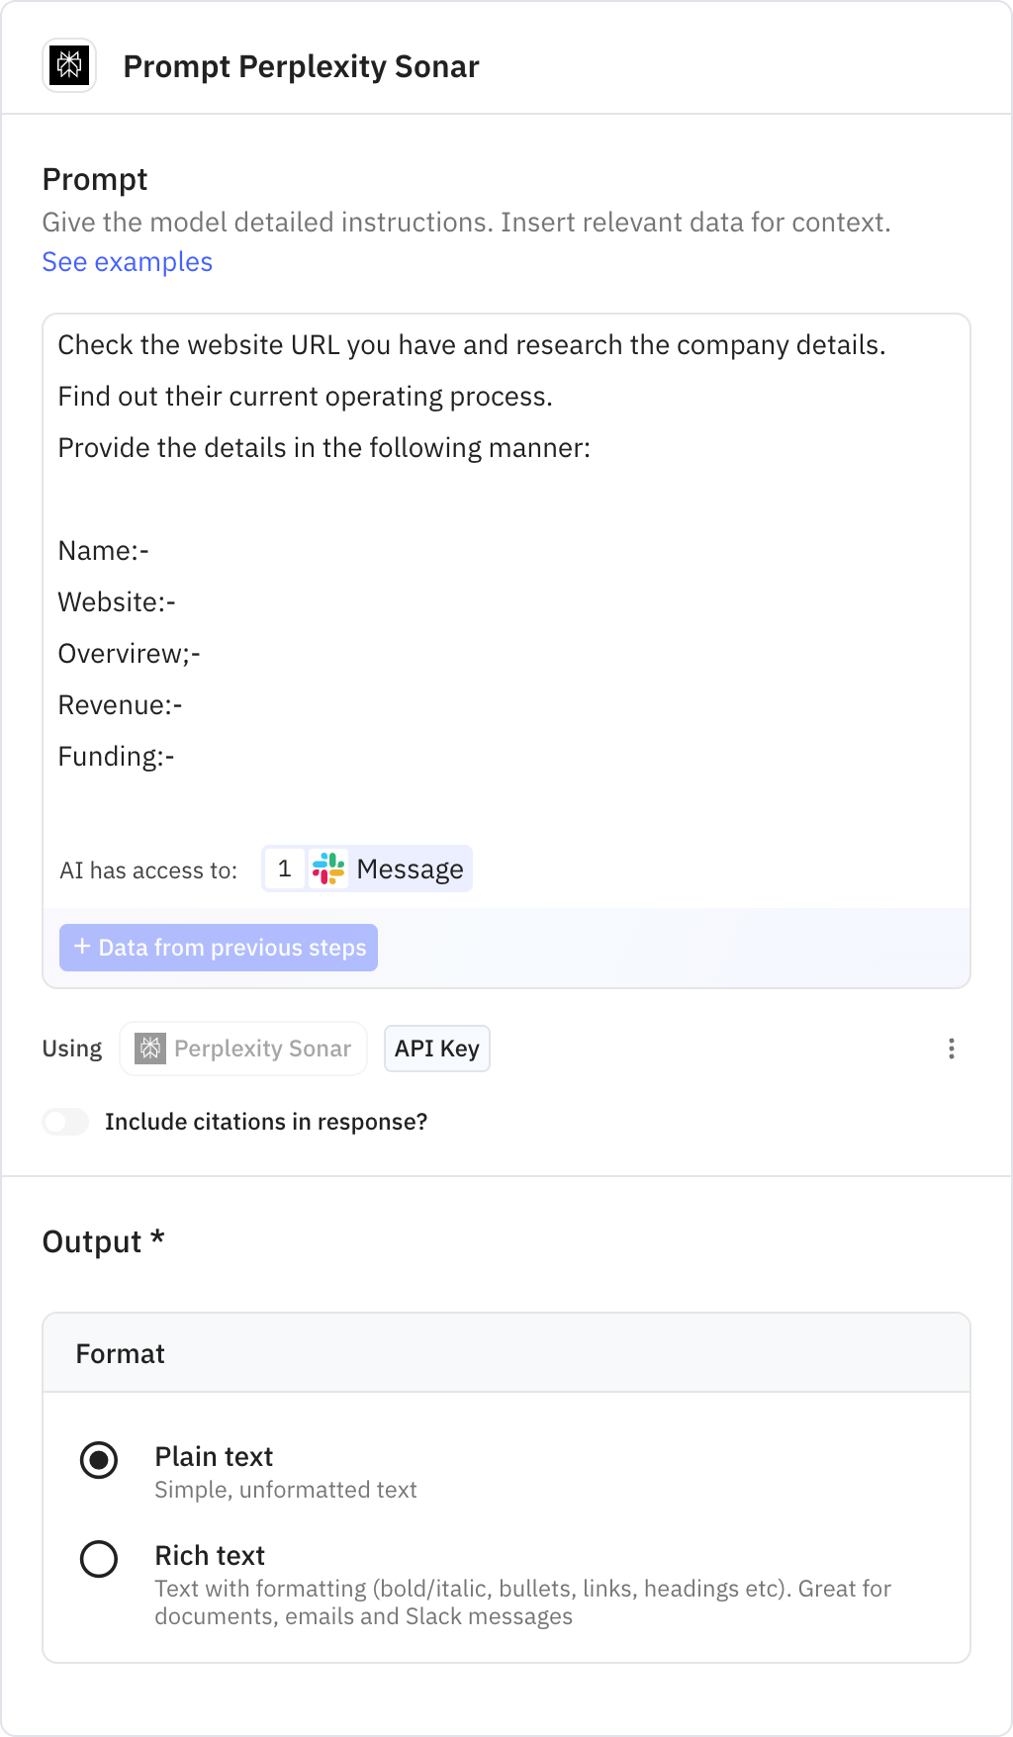Image resolution: width=1013 pixels, height=1737 pixels.
Task: Select the Plain text radio option
Action: click(99, 1460)
